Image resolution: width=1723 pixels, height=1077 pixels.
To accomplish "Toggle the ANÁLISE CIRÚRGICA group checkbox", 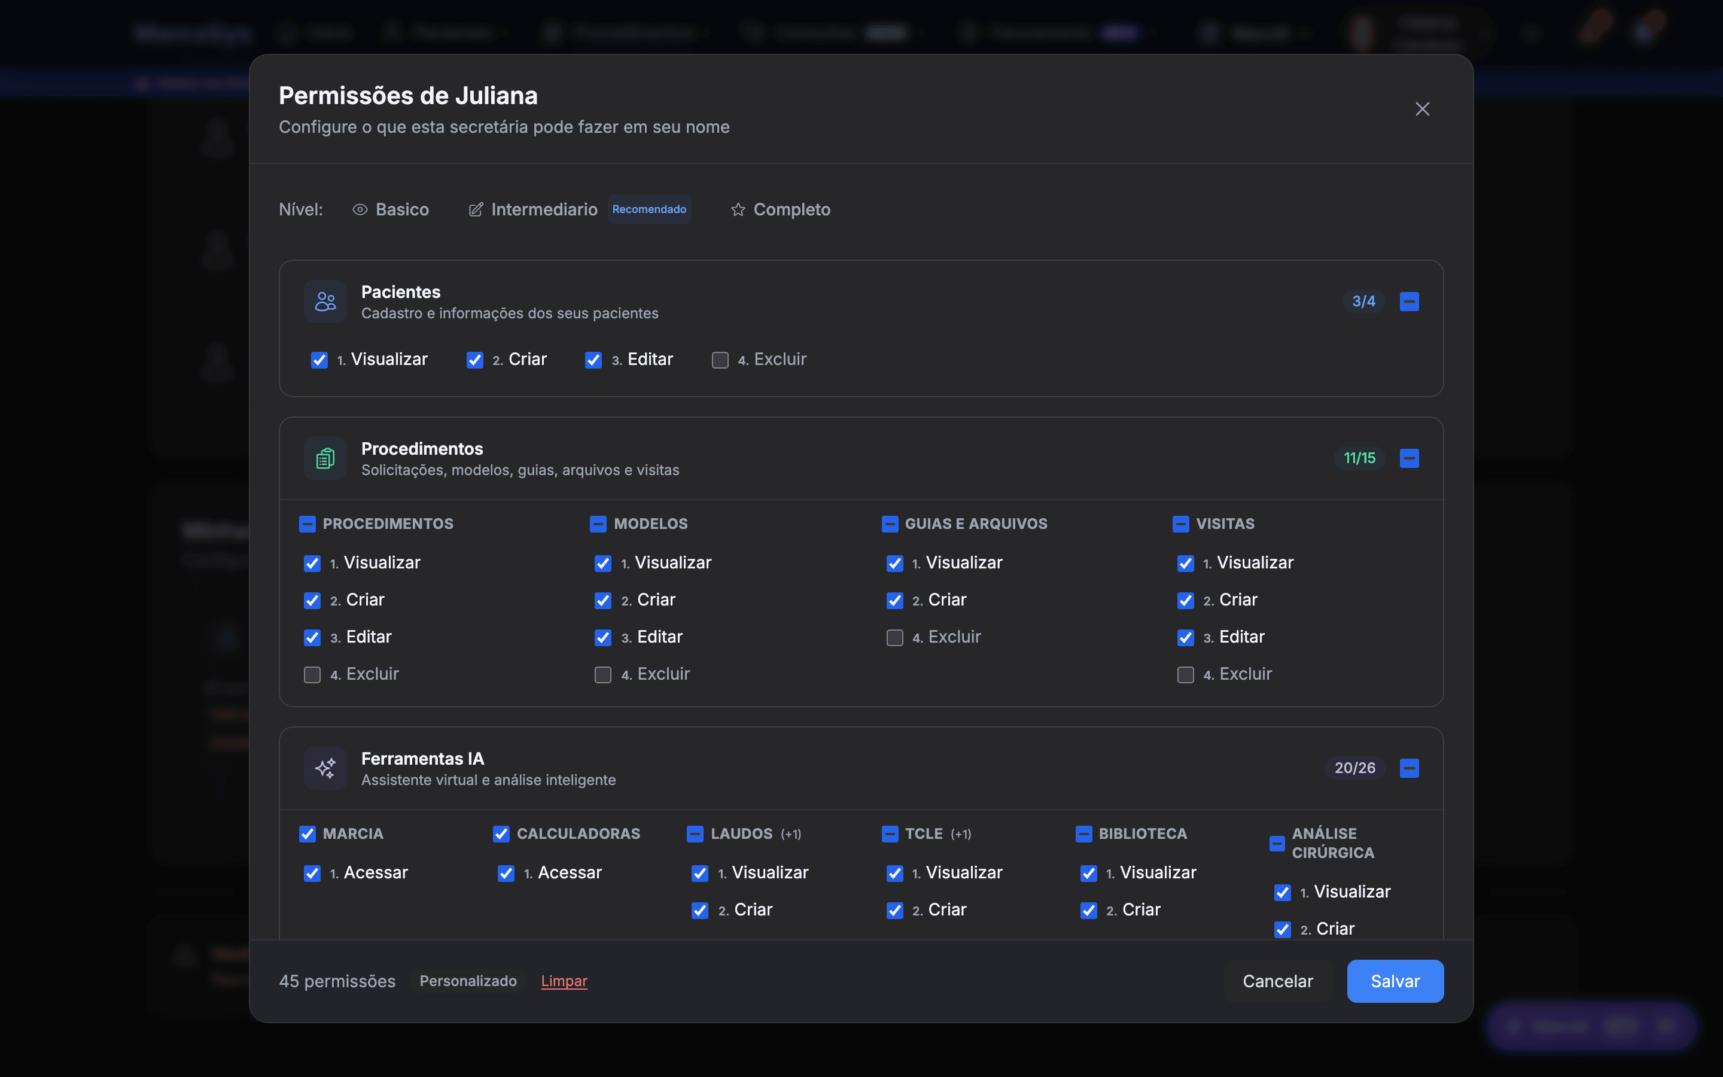I will (1277, 844).
